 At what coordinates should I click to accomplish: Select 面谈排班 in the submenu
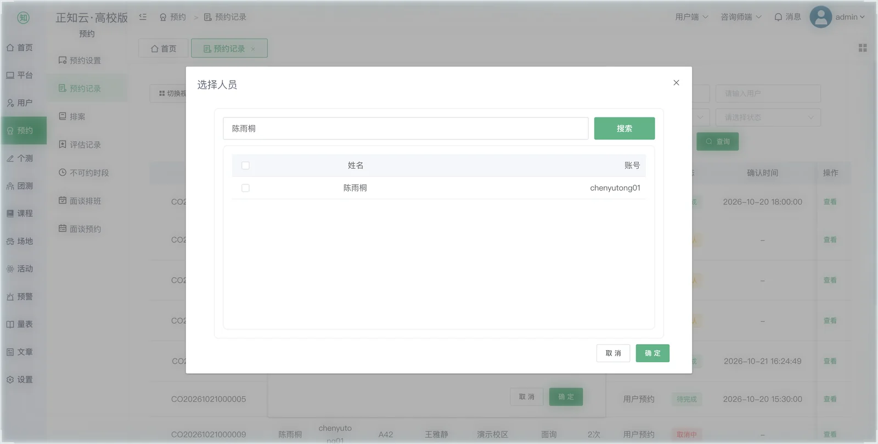click(80, 201)
